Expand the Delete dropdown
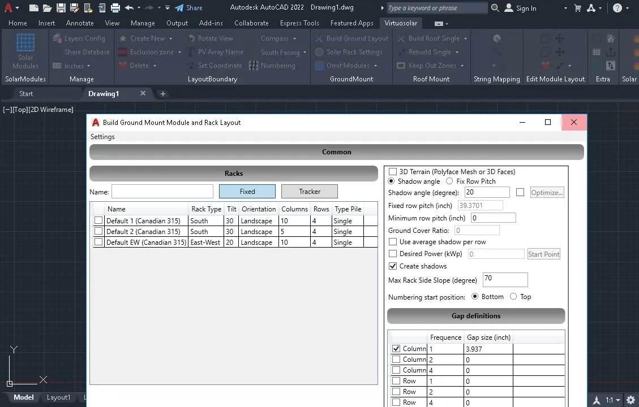Viewport: 639px width, 407px height. pos(155,66)
